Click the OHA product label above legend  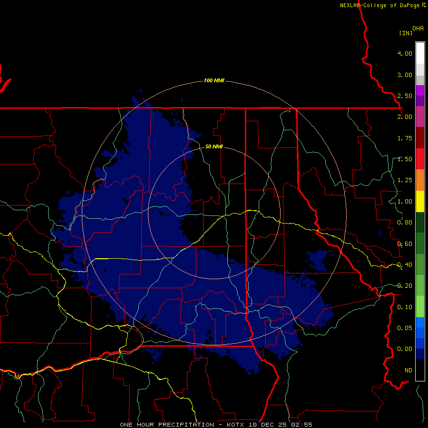[x=418, y=29]
